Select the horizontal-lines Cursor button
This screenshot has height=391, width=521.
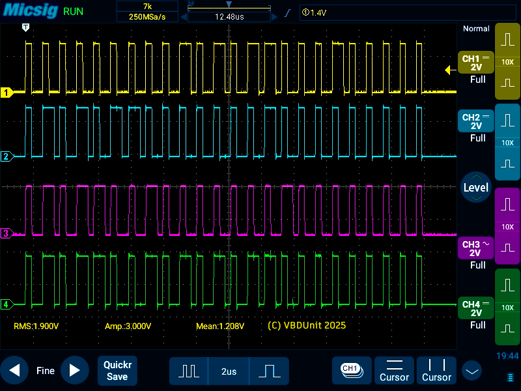tap(395, 371)
